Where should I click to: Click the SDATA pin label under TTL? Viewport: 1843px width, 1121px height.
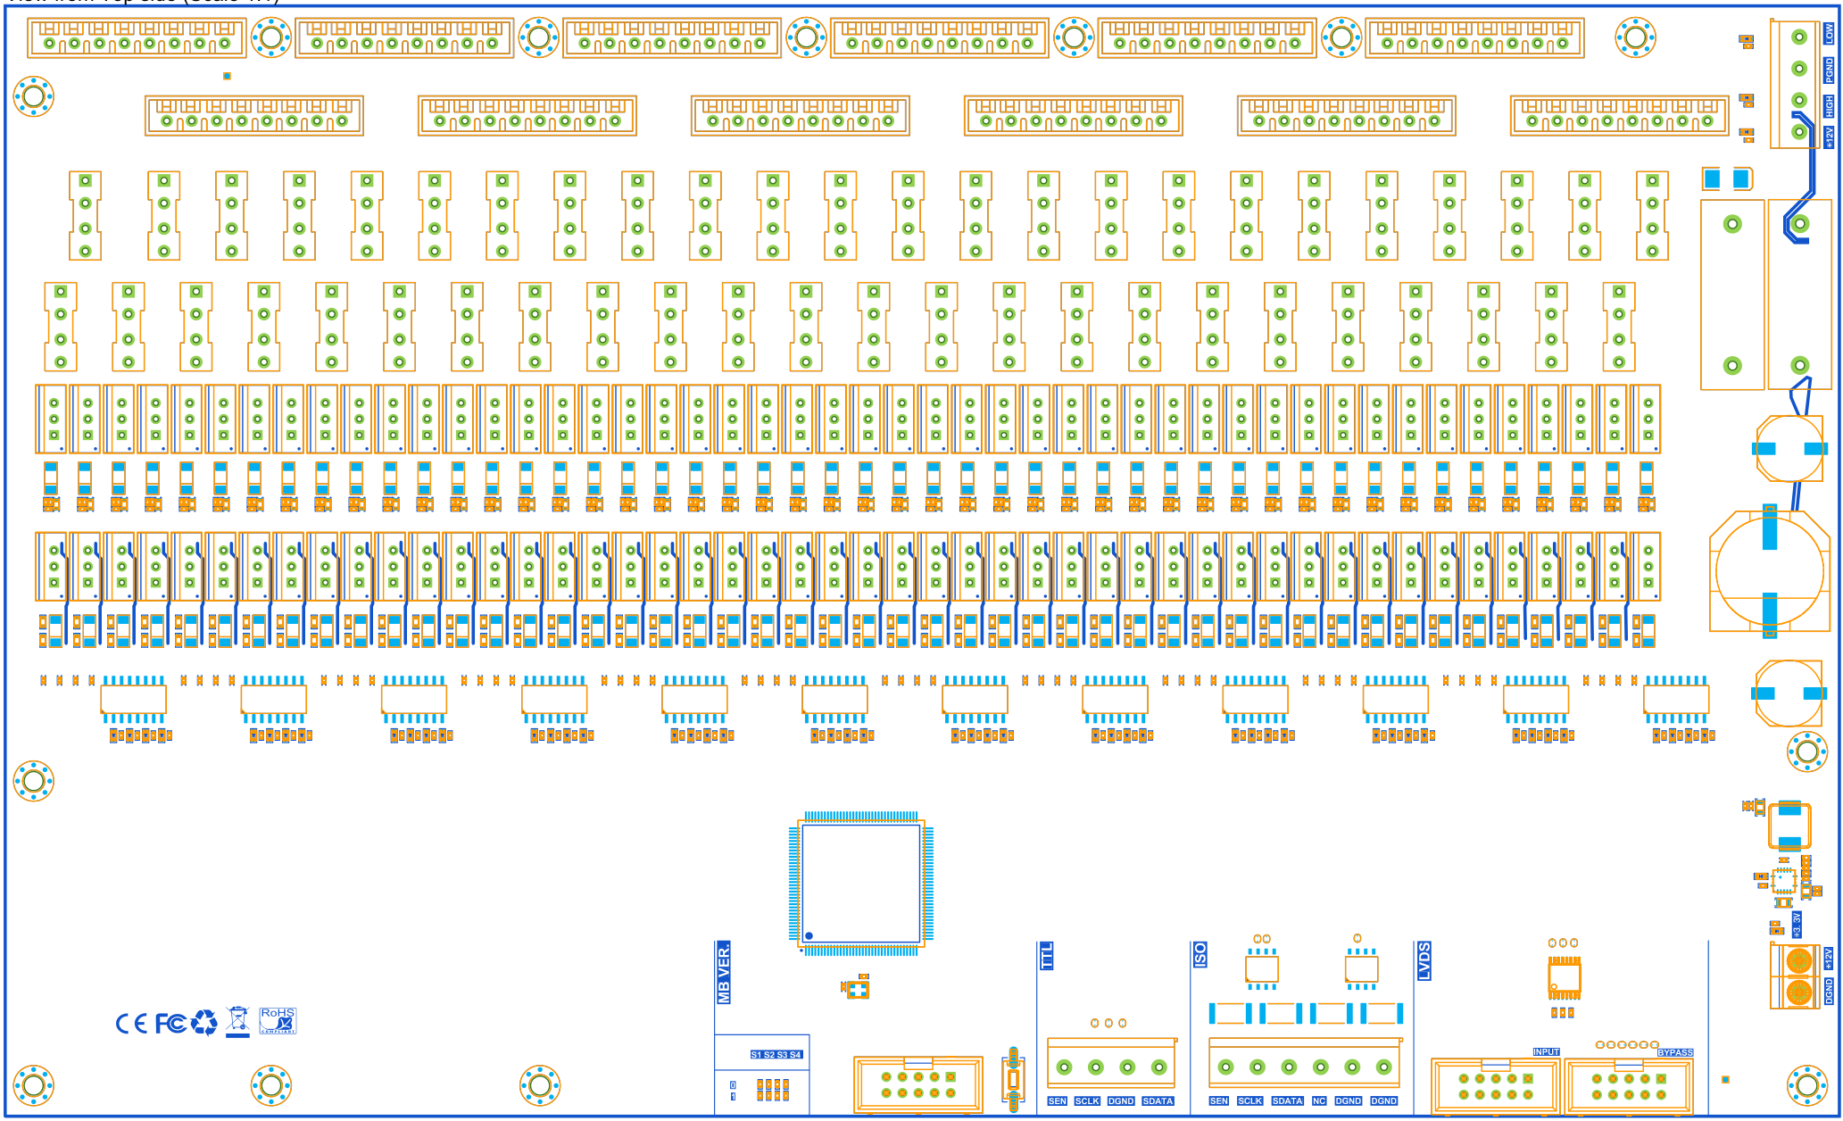click(1158, 1101)
